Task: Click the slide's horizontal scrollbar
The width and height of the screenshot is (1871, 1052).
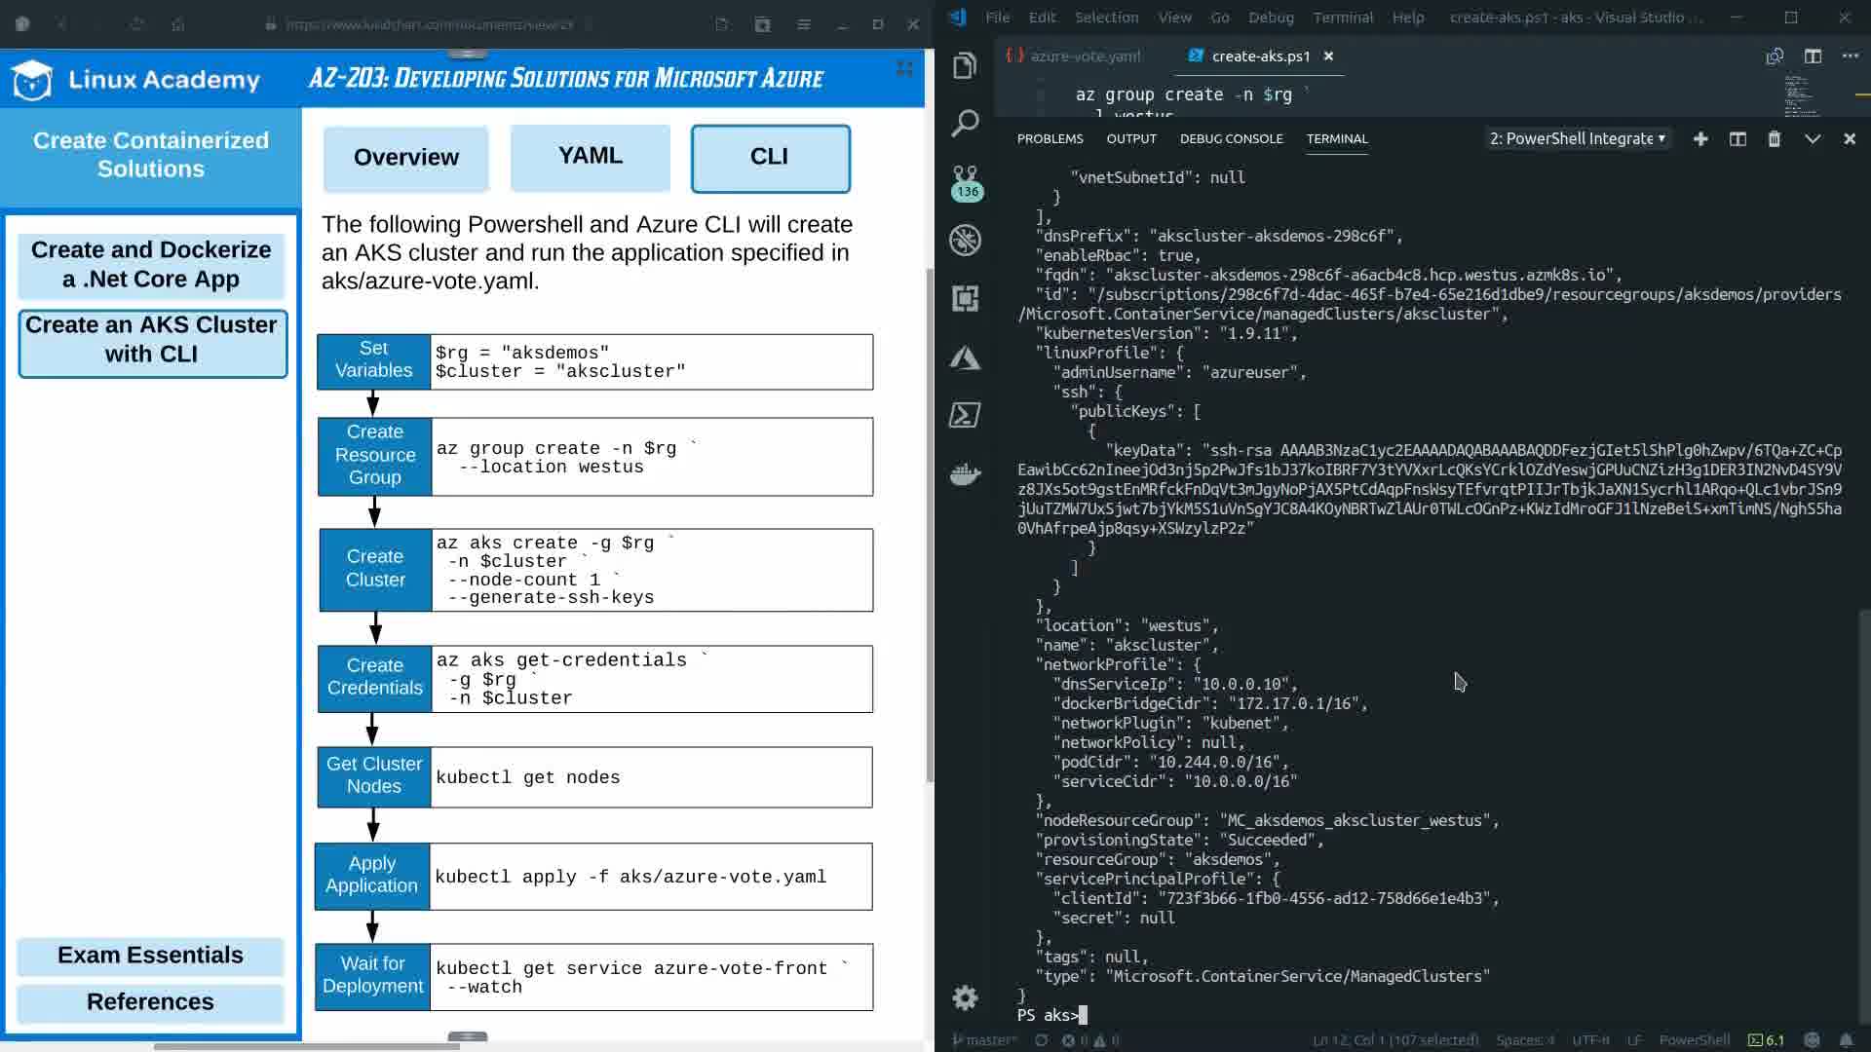Action: (x=307, y=1046)
